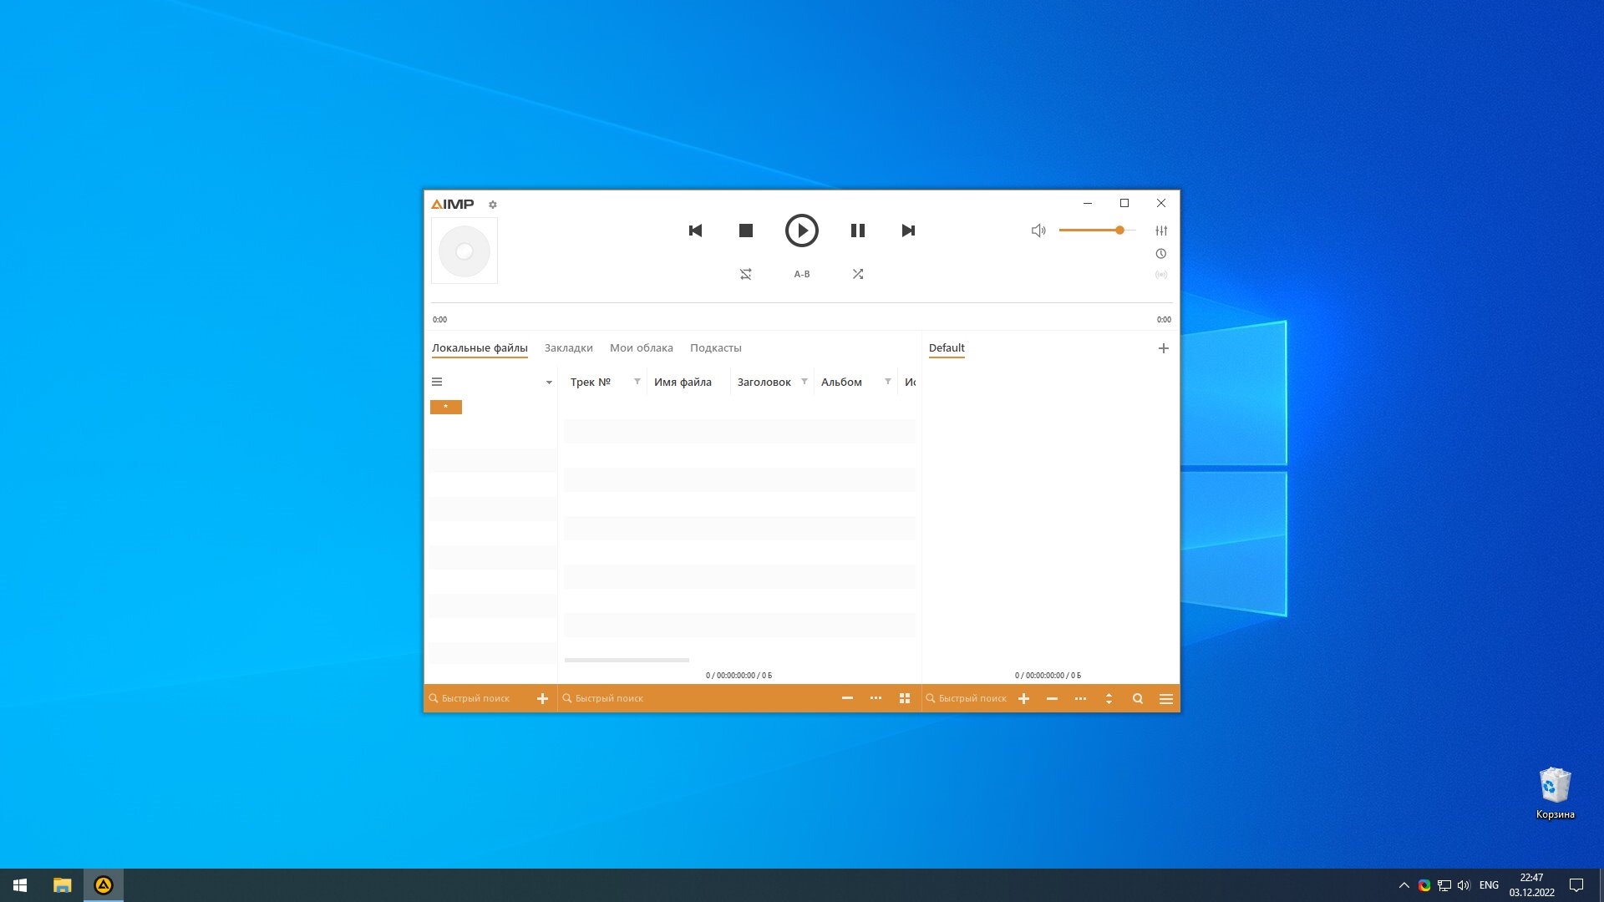Skip to the next track
This screenshot has width=1604, height=902.
908,231
